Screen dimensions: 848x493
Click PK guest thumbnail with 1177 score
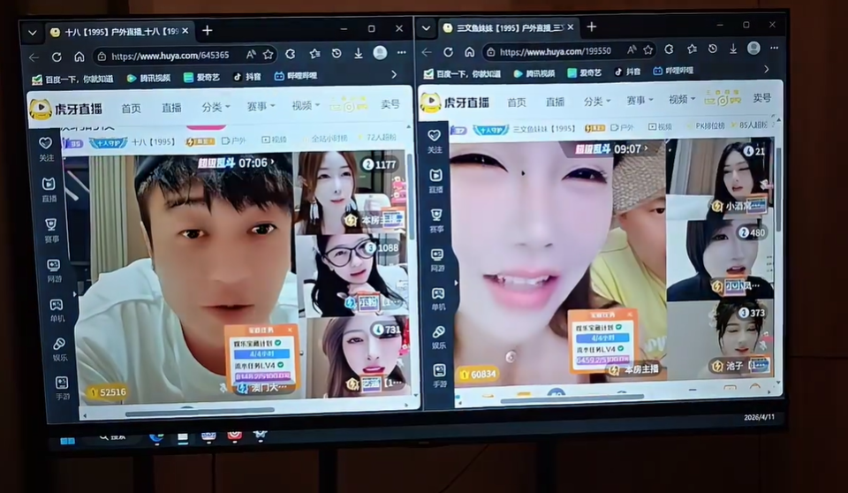click(349, 192)
